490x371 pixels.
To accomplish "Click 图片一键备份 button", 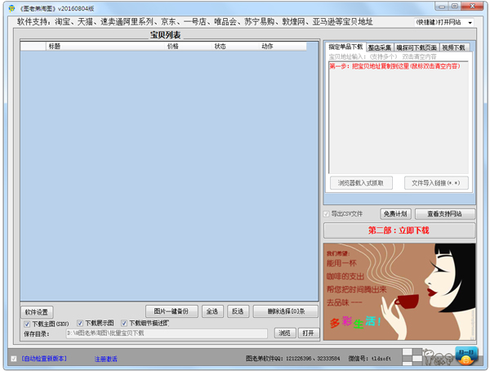I will point(171,311).
